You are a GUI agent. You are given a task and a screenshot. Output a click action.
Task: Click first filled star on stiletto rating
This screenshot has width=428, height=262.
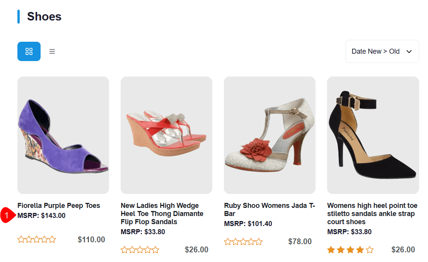click(331, 250)
